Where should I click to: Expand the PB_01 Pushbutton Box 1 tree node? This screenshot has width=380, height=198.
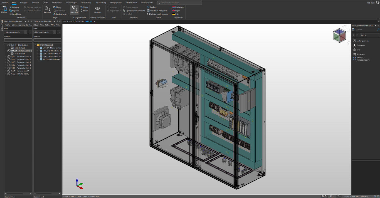5,57
